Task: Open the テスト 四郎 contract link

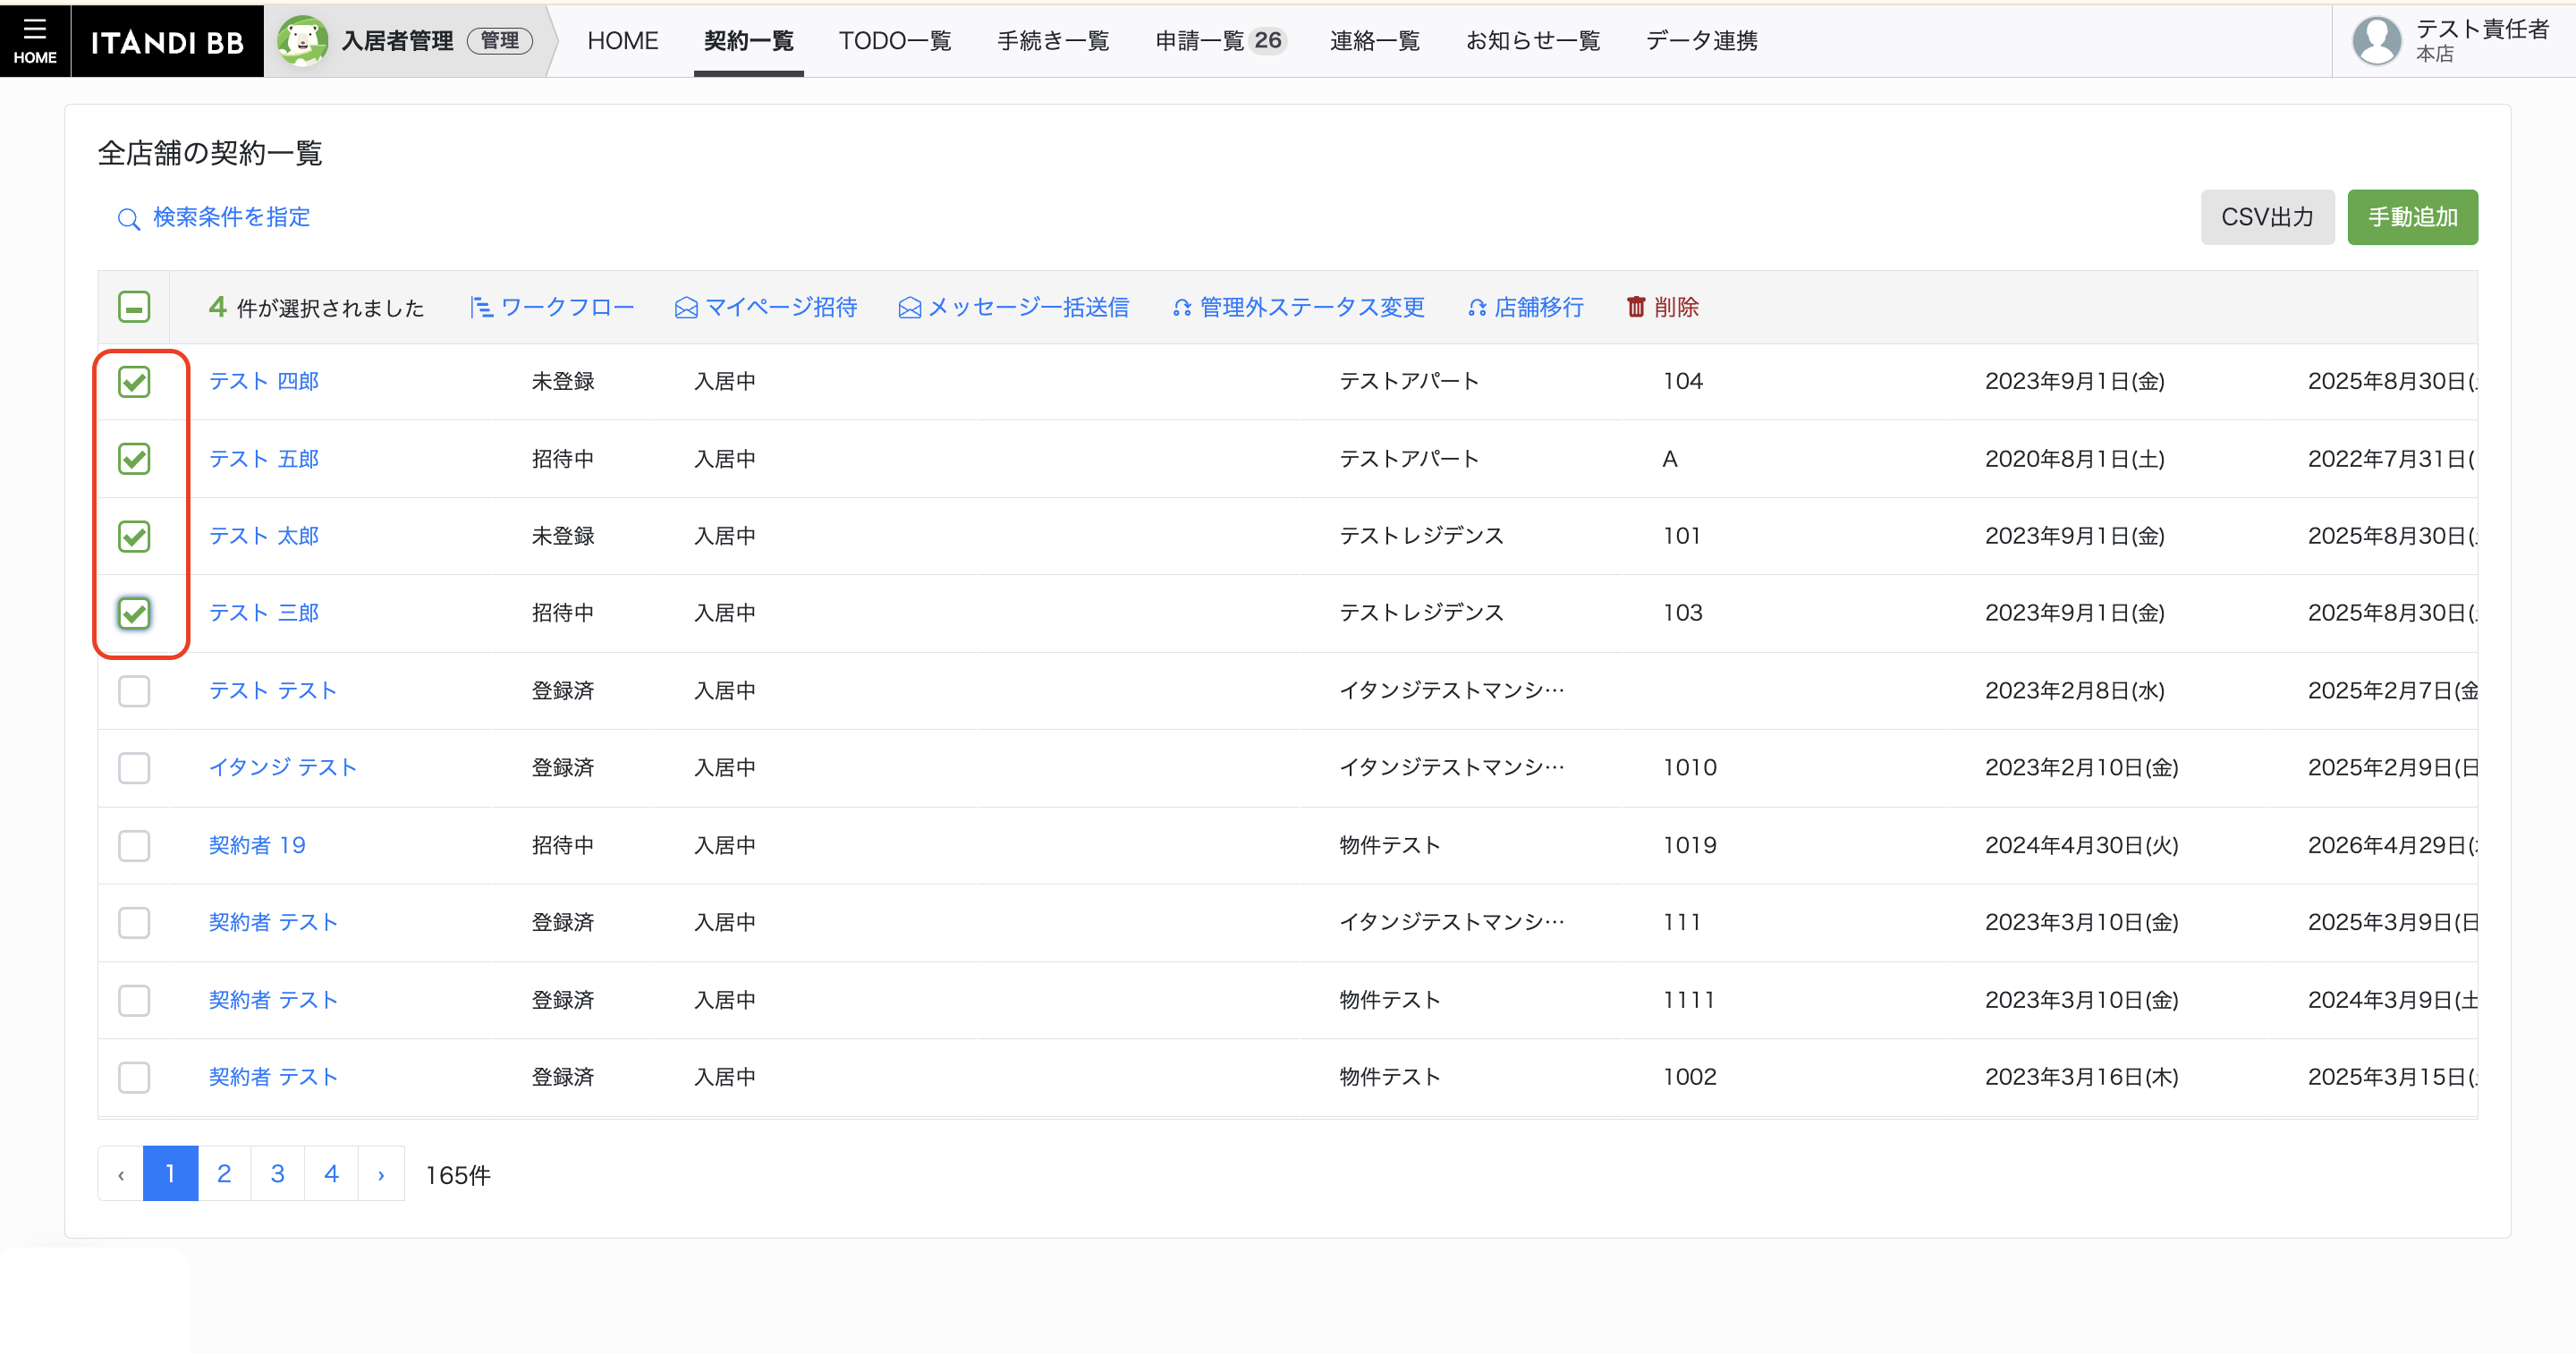Action: (x=263, y=381)
